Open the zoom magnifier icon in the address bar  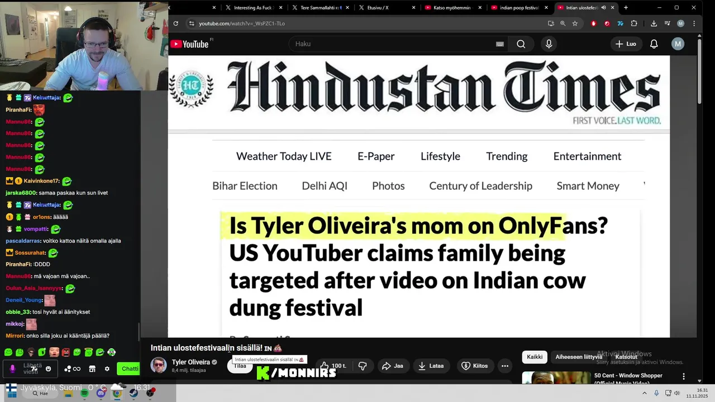click(x=563, y=23)
